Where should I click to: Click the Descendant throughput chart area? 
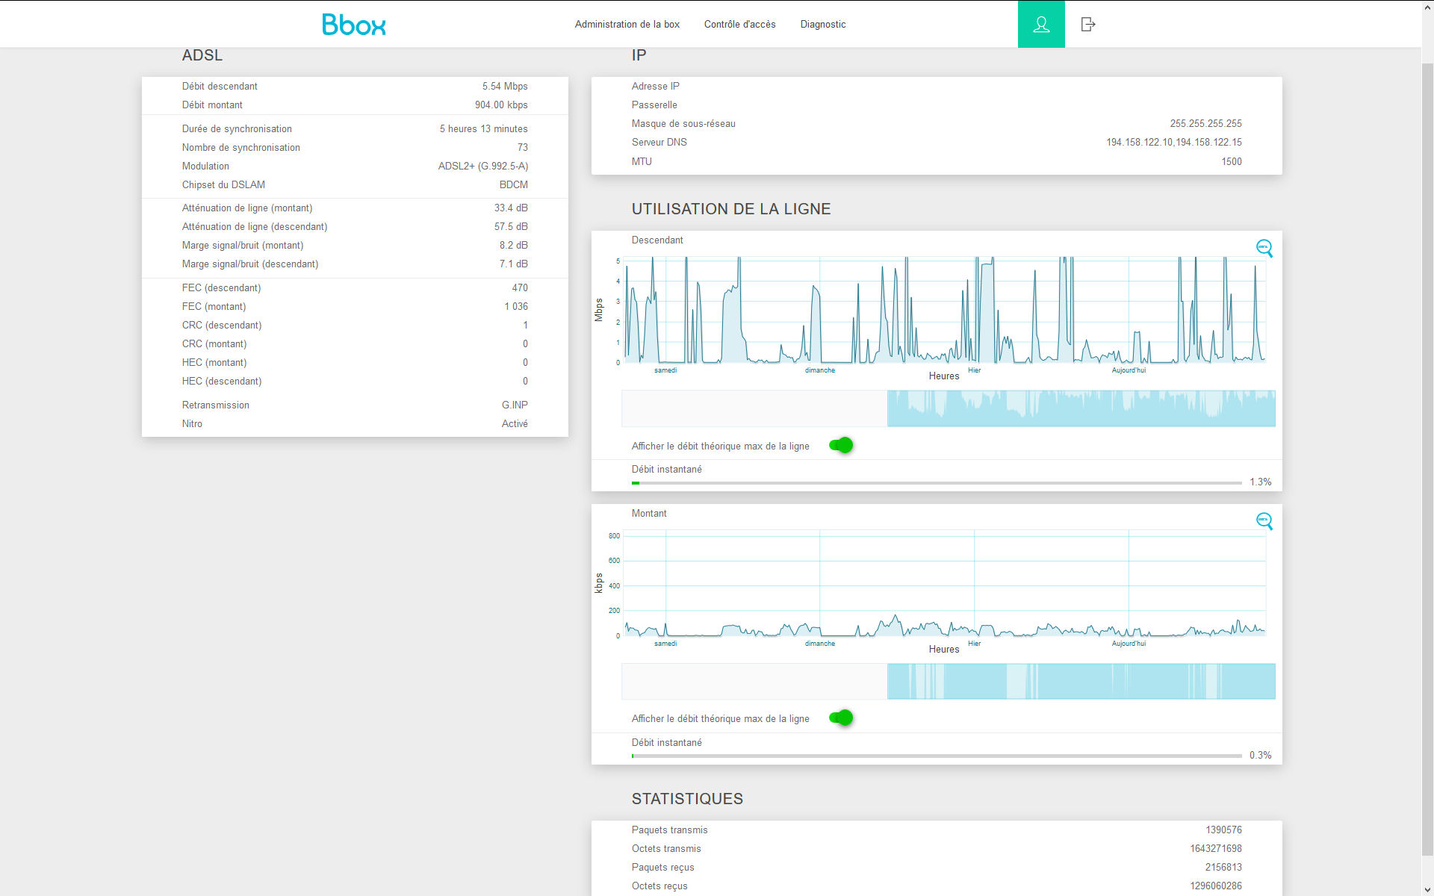[x=944, y=310]
